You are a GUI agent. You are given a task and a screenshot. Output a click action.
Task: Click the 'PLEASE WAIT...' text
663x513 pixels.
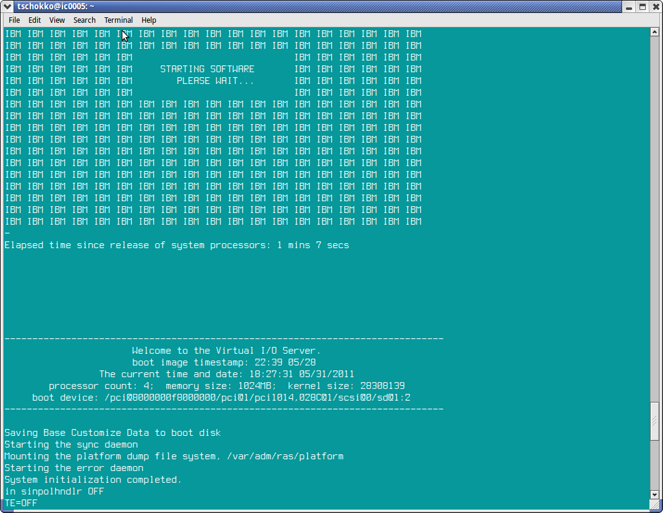click(x=215, y=81)
